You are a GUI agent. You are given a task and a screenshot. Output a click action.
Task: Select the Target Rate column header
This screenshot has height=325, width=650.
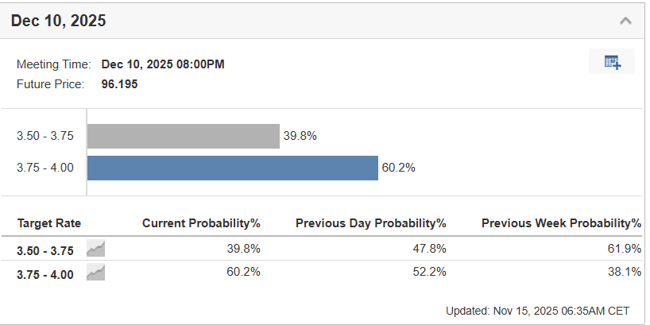pos(49,223)
